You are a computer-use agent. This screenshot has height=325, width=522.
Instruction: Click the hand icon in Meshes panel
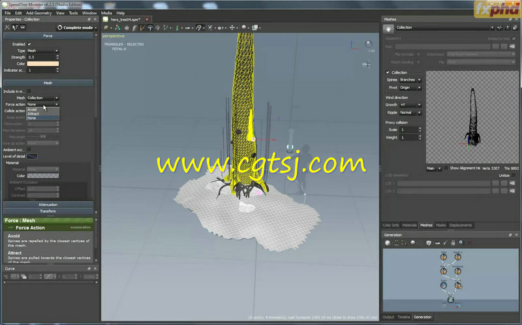pyautogui.click(x=388, y=29)
